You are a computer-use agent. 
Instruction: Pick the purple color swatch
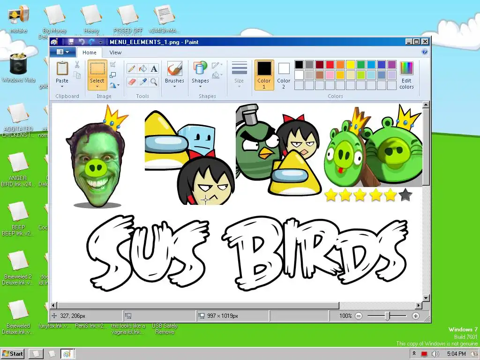click(x=392, y=65)
